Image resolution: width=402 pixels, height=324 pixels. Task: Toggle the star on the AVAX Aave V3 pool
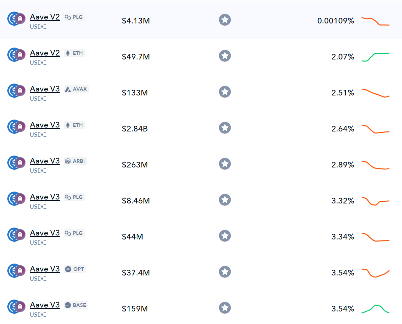[x=225, y=92]
